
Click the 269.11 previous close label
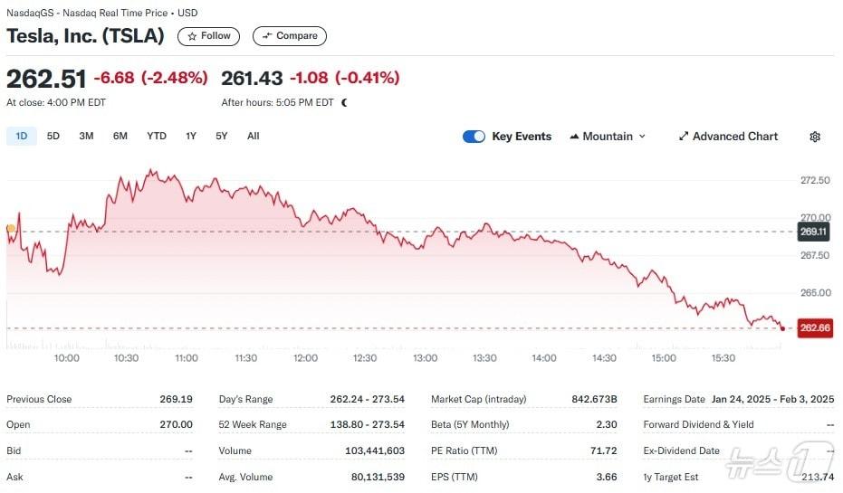(813, 232)
